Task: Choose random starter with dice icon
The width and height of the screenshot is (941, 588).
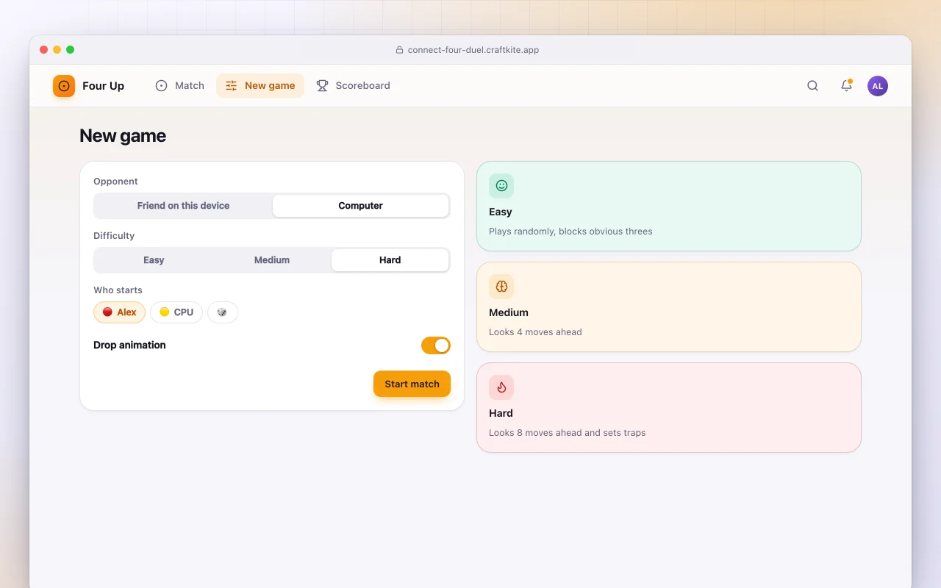Action: [223, 312]
